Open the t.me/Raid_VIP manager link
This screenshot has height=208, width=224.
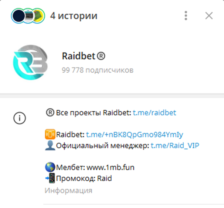tap(175, 146)
